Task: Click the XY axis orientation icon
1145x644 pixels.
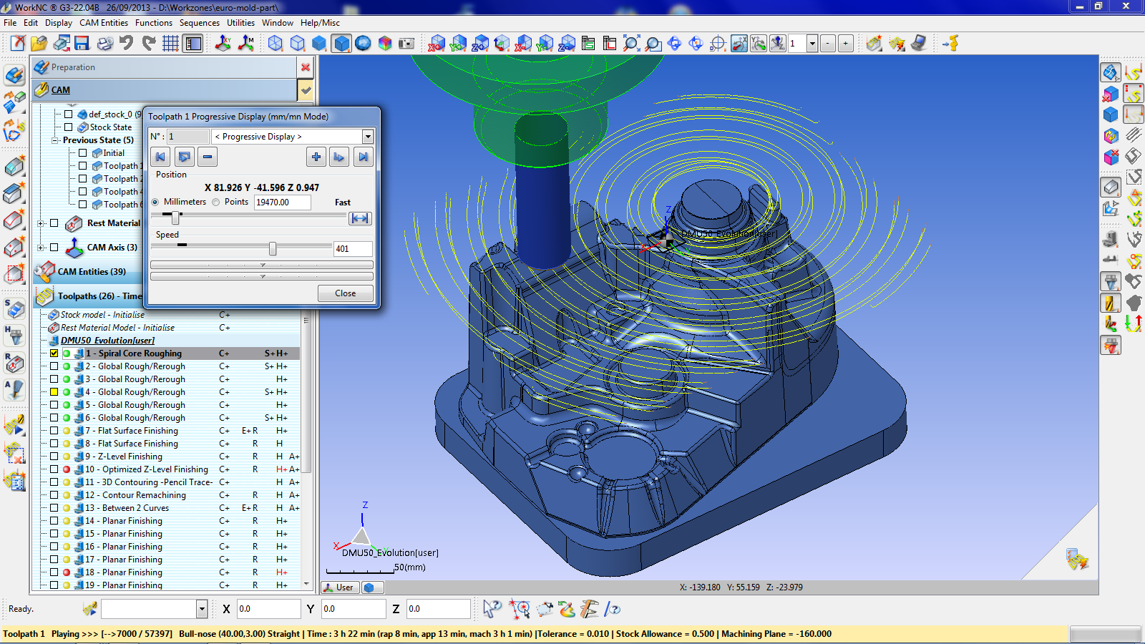Action: (223, 44)
